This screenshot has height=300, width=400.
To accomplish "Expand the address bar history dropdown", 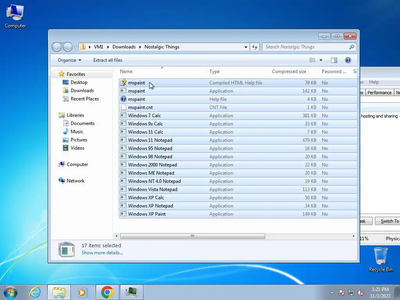I will coord(246,47).
